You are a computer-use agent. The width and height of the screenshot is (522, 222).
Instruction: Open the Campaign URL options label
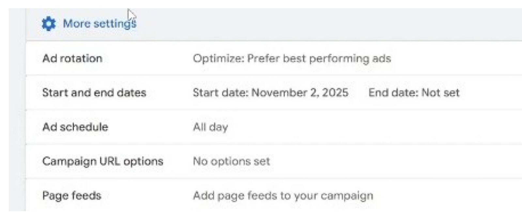(103, 161)
